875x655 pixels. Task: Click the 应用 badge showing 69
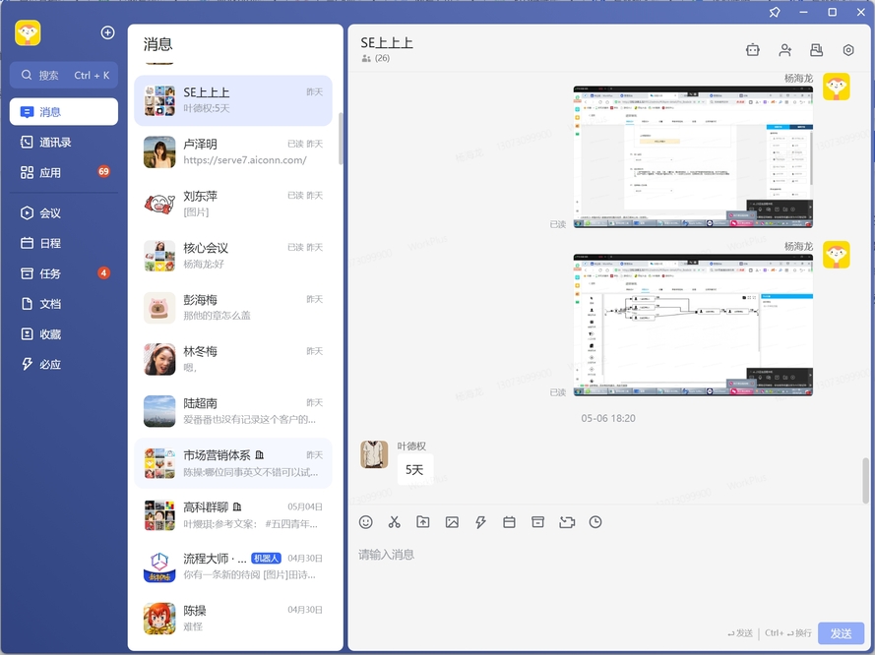coord(103,172)
